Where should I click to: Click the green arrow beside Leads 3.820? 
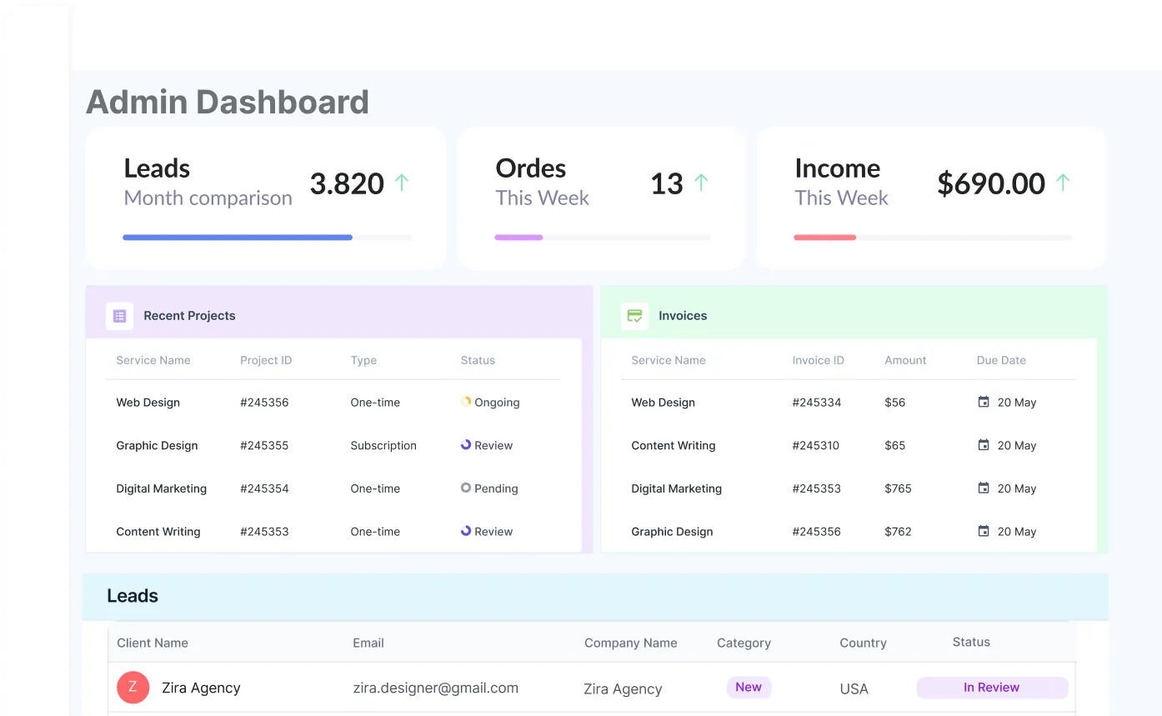402,183
